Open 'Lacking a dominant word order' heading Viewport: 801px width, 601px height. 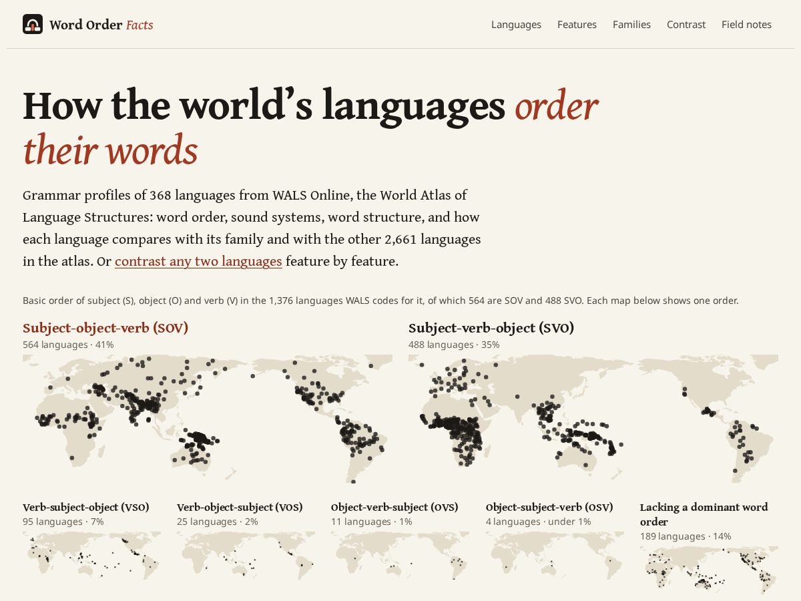704,514
